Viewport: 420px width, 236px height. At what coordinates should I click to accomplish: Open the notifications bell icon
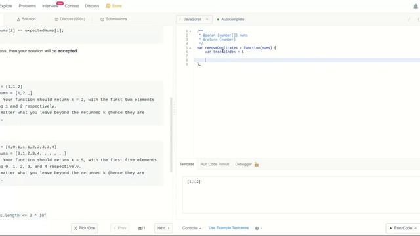pyautogui.click(x=415, y=6)
